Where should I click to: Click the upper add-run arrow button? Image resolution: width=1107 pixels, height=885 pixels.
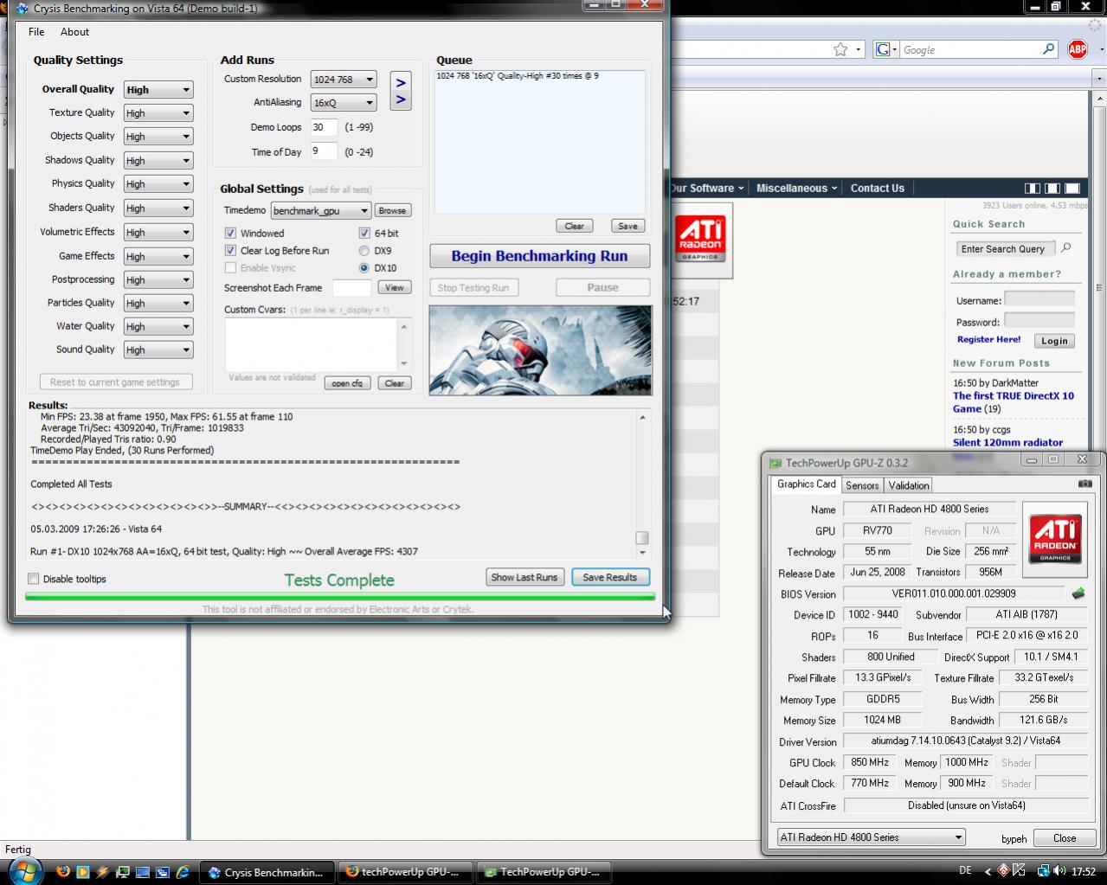click(x=401, y=83)
